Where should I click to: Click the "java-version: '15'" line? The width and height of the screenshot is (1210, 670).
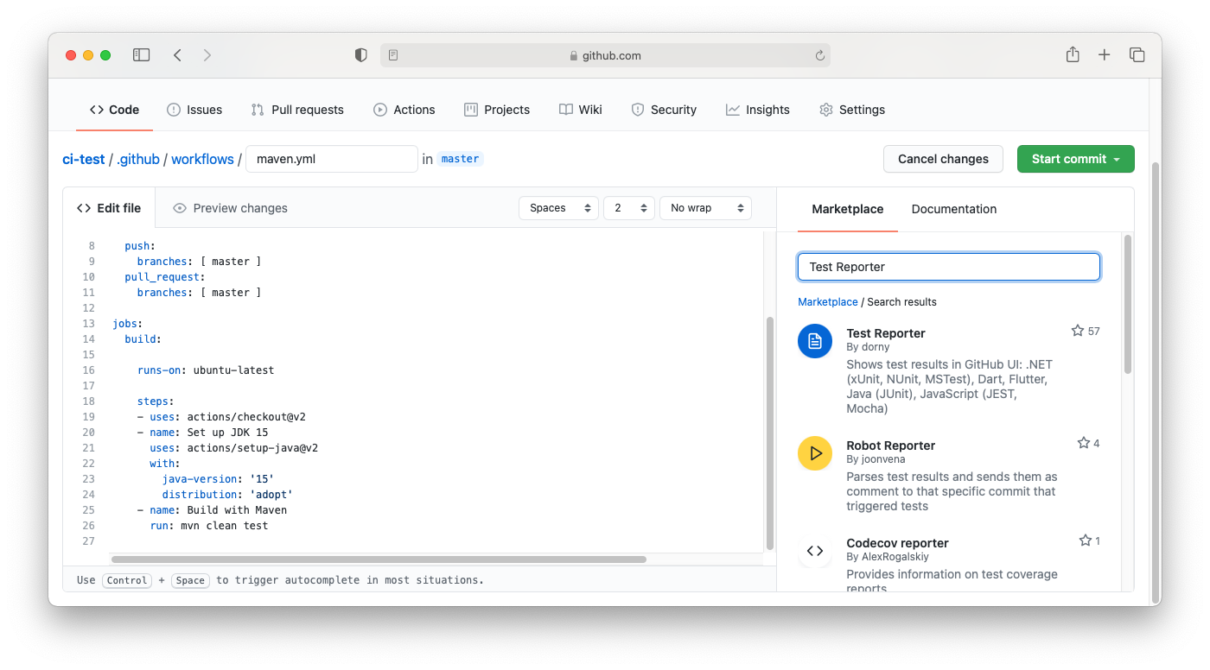[218, 479]
